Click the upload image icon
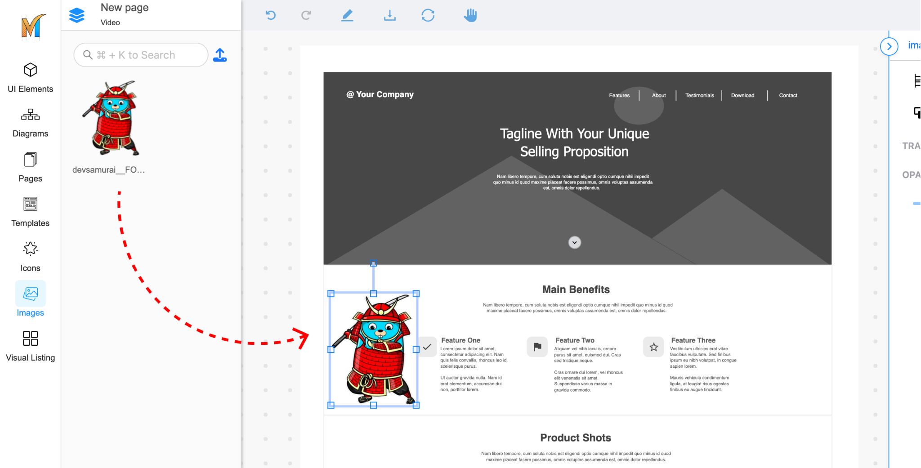Image resolution: width=921 pixels, height=468 pixels. coord(220,55)
